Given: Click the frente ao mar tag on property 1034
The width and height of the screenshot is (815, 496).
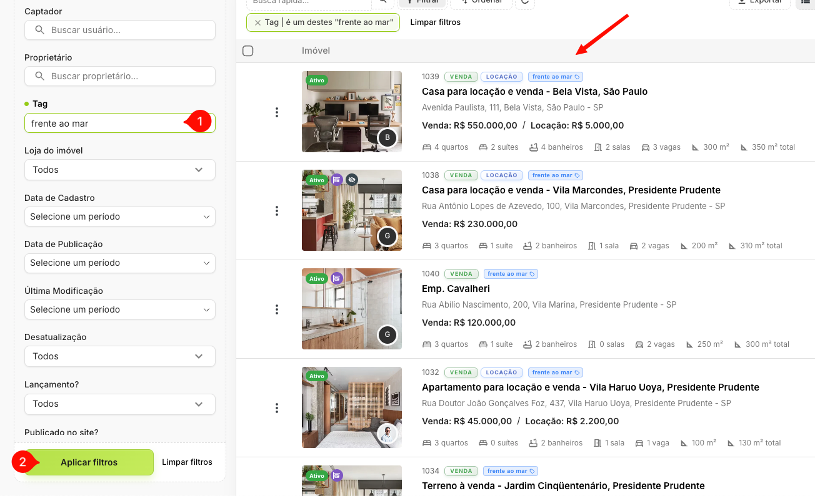Looking at the screenshot, I should (511, 471).
